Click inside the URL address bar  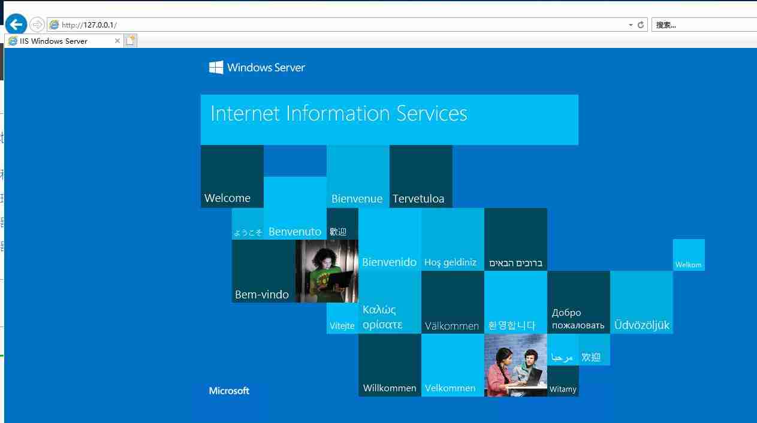(x=240, y=25)
